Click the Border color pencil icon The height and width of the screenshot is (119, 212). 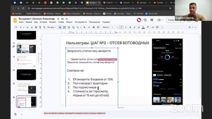click(x=89, y=27)
